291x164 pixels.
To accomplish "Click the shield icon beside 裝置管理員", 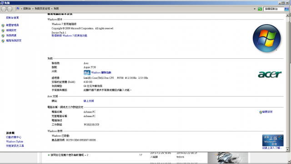I will tap(3, 26).
